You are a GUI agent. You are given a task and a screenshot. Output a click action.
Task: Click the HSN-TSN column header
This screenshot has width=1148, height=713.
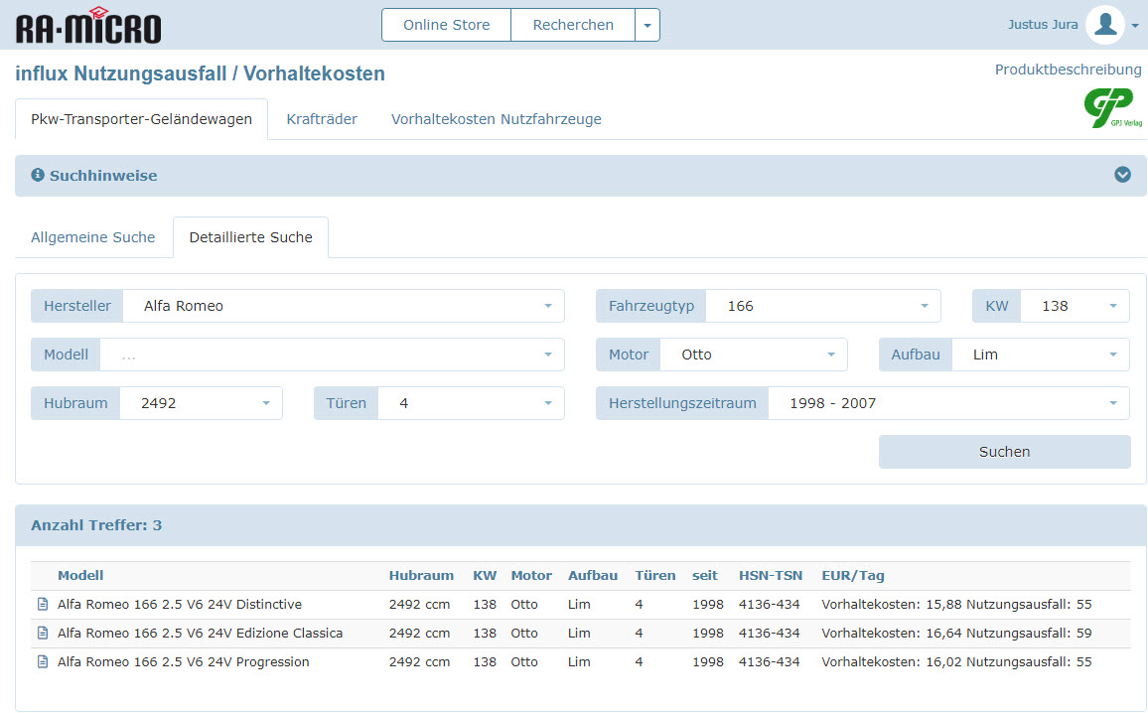point(771,575)
